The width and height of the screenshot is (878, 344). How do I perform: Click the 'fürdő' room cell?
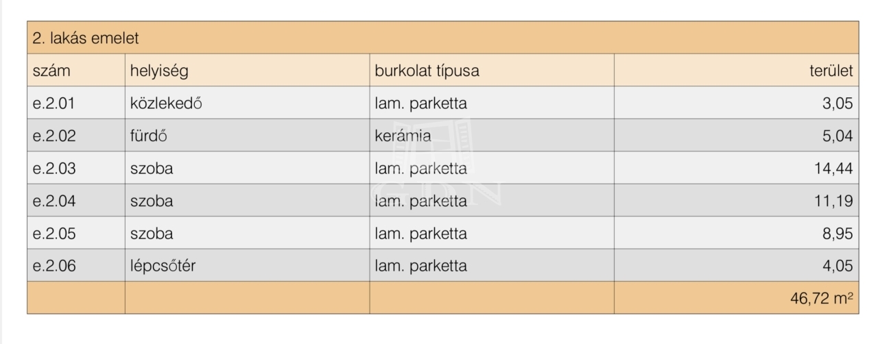coord(149,136)
